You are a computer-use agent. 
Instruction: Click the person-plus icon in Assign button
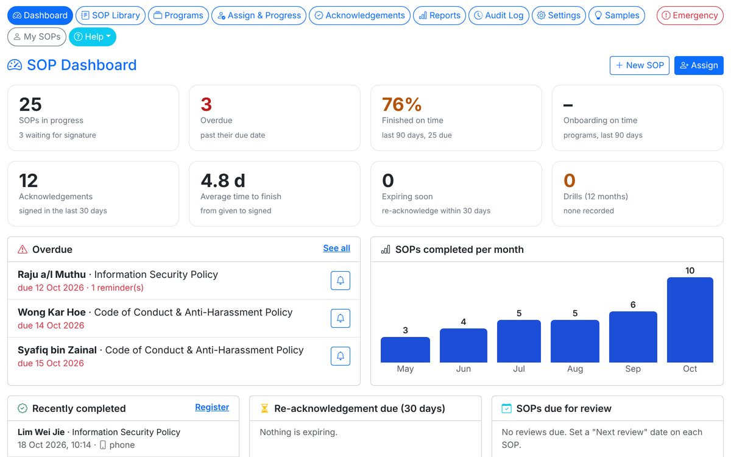684,65
